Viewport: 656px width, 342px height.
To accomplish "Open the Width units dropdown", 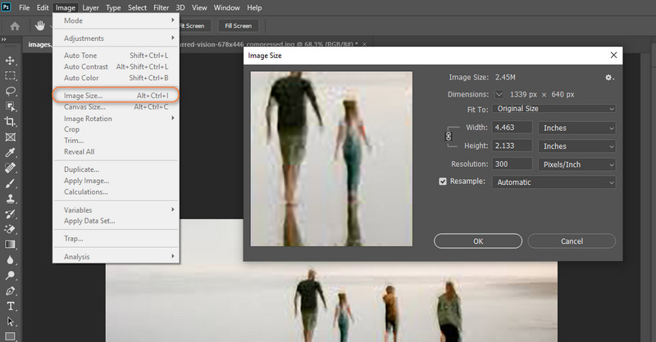I will click(x=576, y=128).
